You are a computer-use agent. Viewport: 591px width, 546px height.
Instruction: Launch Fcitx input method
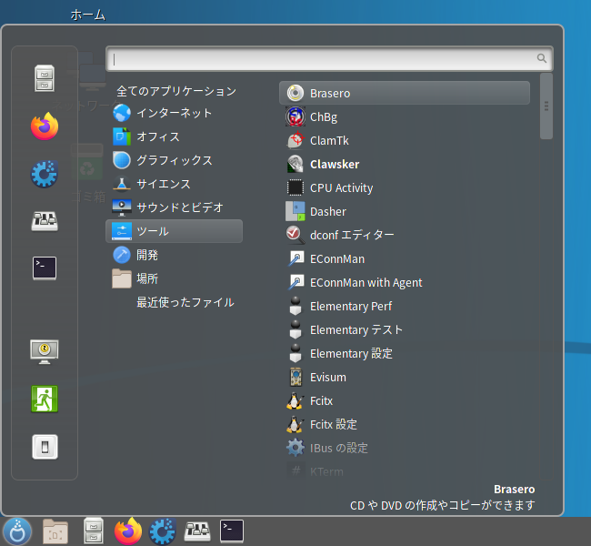(405, 400)
